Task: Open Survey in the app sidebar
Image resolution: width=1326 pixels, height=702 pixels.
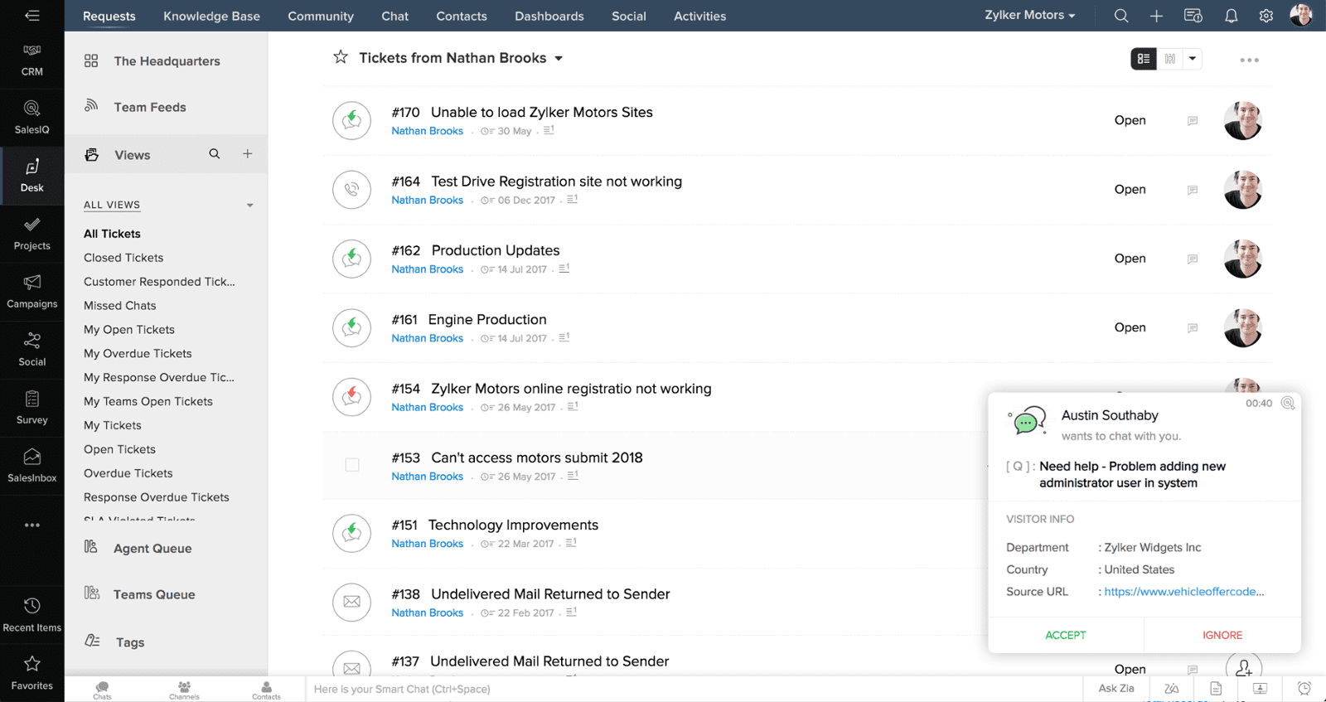Action: pyautogui.click(x=31, y=408)
